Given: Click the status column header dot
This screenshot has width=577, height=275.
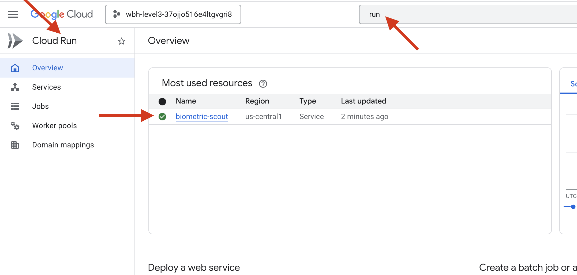Looking at the screenshot, I should (162, 101).
